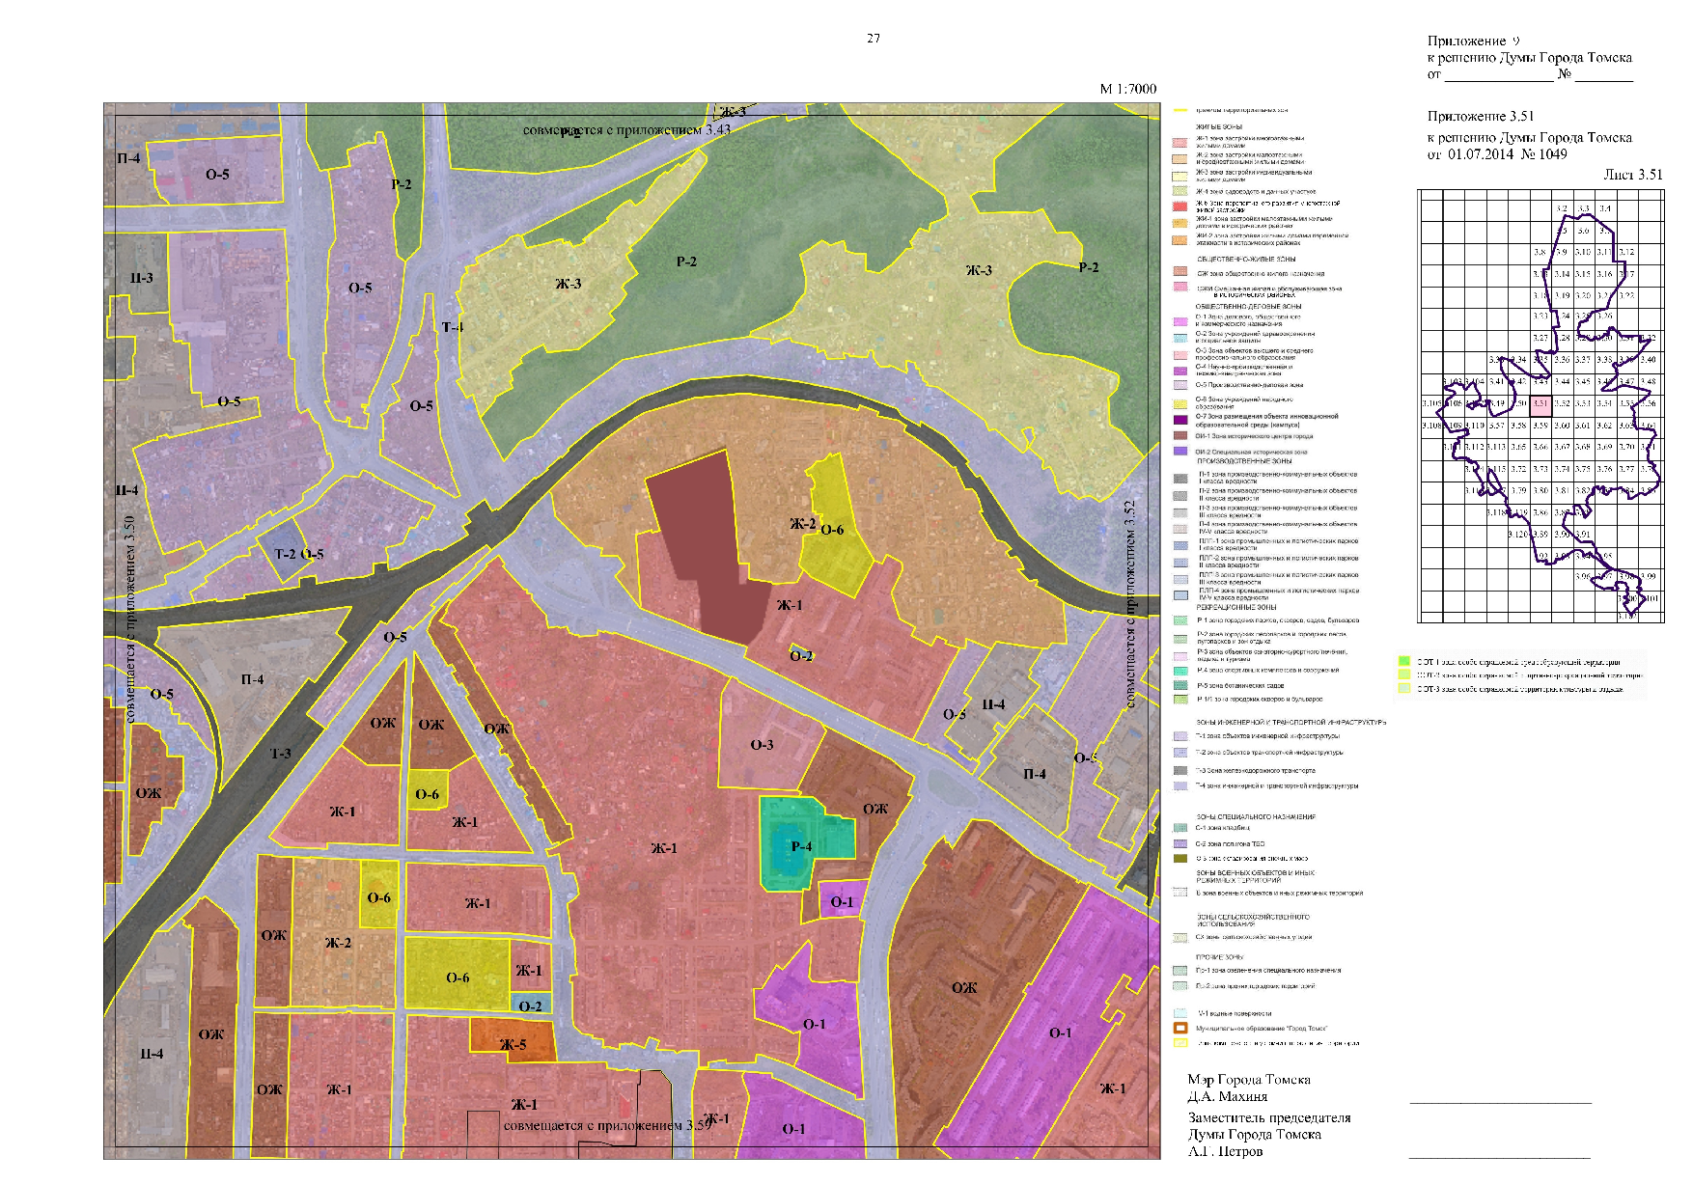
Task: Select the highlighted 3.51 cell in sheet index
Action: (1541, 404)
